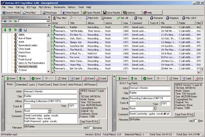The image size is (205, 137).
Task: Click Sel. All to select all files
Action: (x=123, y=18)
